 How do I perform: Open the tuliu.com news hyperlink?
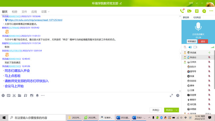coord(35,20)
